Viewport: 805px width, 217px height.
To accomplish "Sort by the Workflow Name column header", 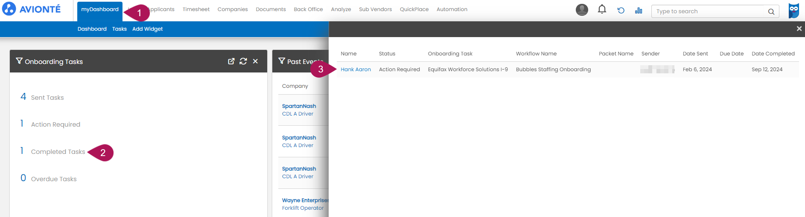I will tap(536, 54).
